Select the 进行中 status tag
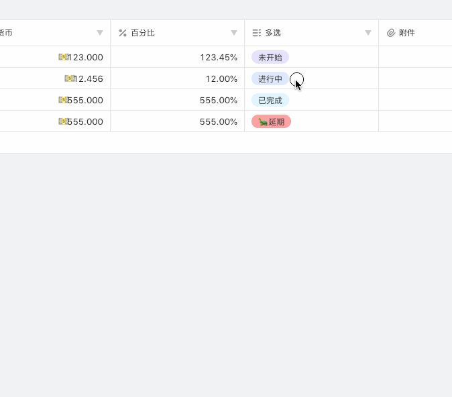The height and width of the screenshot is (397, 452). 270,78
